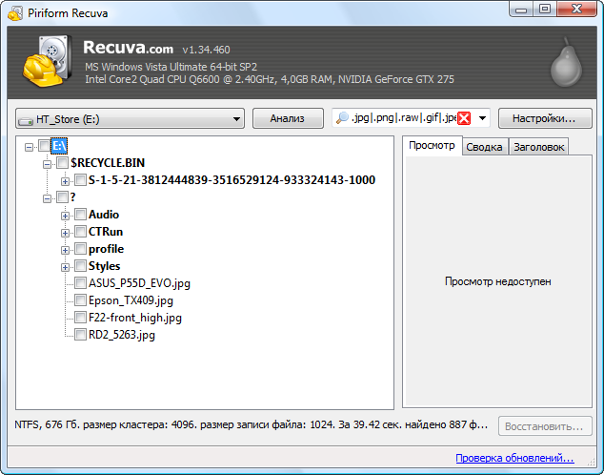Click the Piriform pear logo
This screenshot has width=604, height=475.
(x=566, y=62)
